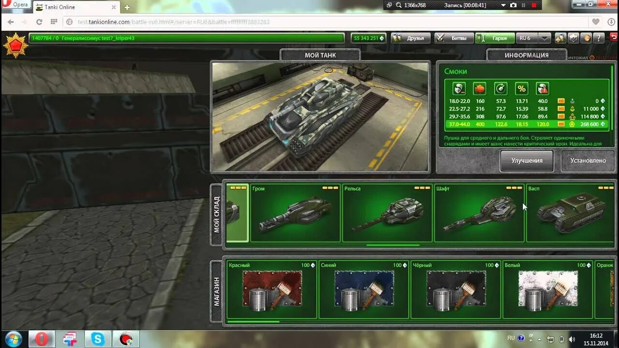Open game settings gear icon
Image resolution: width=619 pixels, height=348 pixels.
[573, 38]
